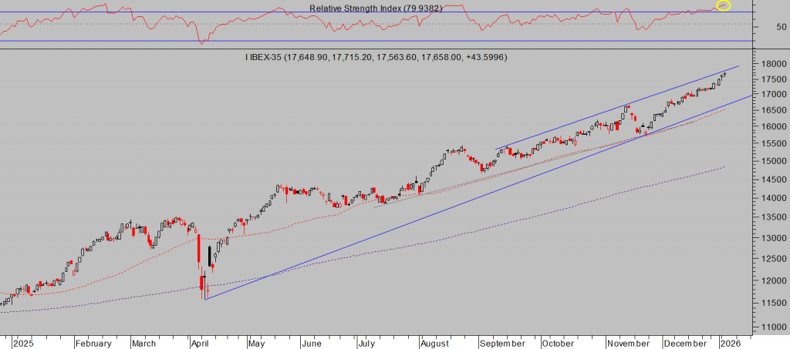Screen dimensions: 790x349
Task: Select the upper blue channel trendline
Action: click(x=617, y=106)
